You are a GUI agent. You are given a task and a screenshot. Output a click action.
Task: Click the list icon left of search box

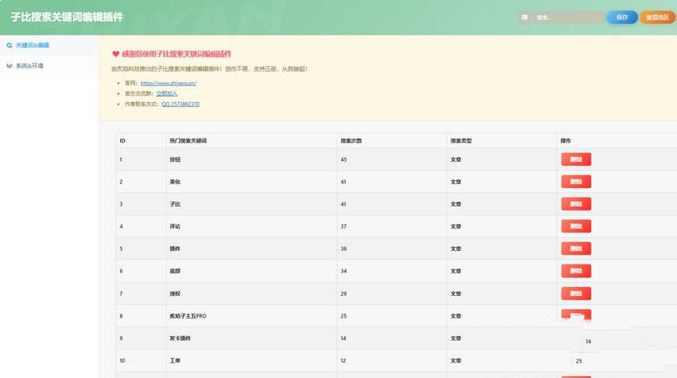click(525, 17)
